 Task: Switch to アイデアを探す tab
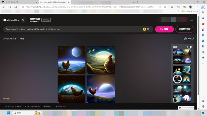pyautogui.click(x=10, y=39)
